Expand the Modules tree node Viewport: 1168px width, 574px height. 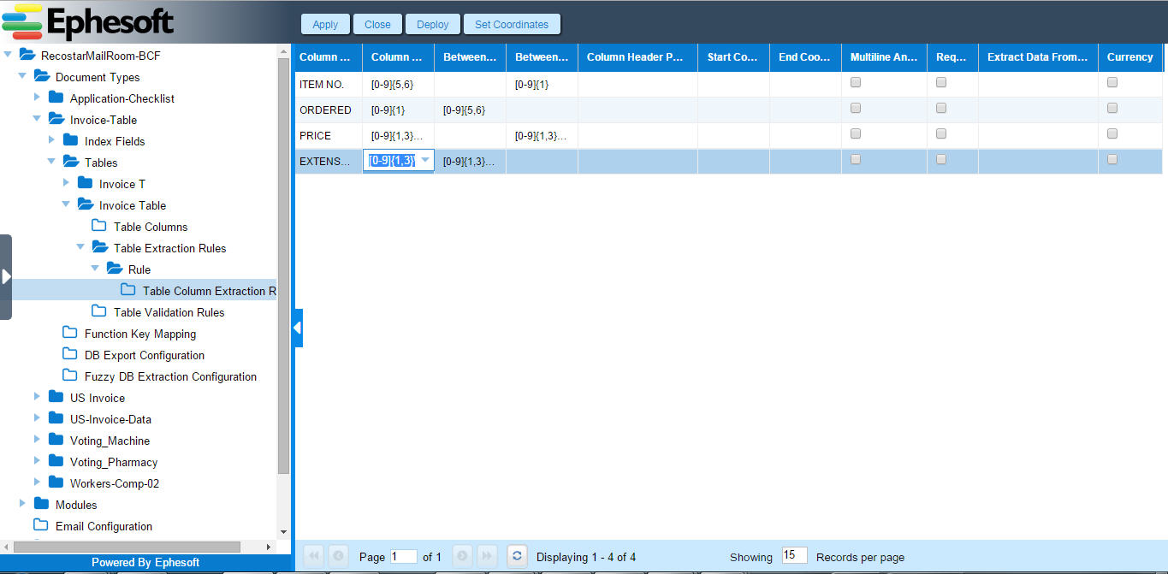coord(22,504)
